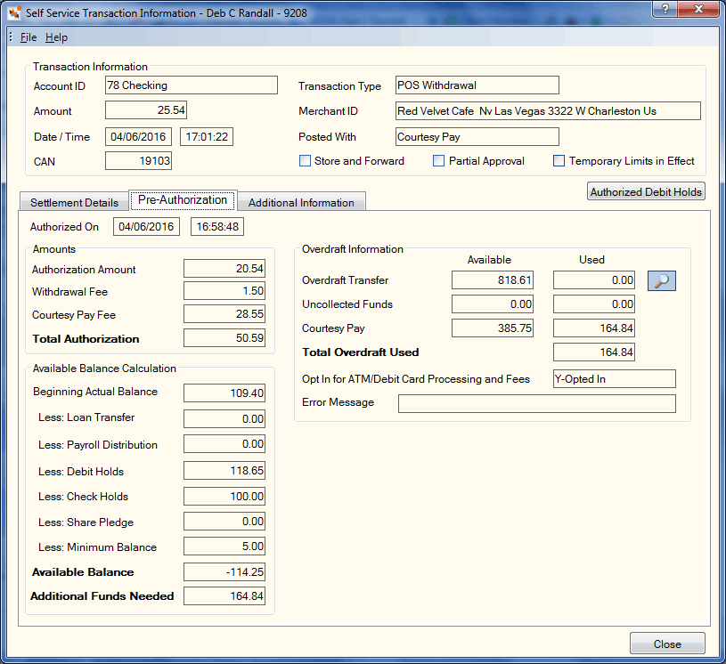Open the File menu
This screenshot has width=726, height=664.
point(29,37)
